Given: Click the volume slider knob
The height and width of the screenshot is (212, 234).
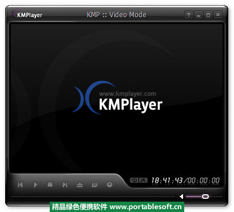Looking at the screenshot, I should (205, 197).
